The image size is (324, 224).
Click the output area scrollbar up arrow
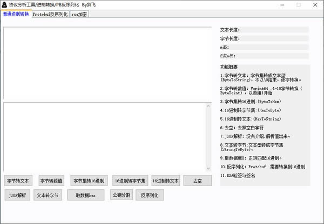coord(208,106)
